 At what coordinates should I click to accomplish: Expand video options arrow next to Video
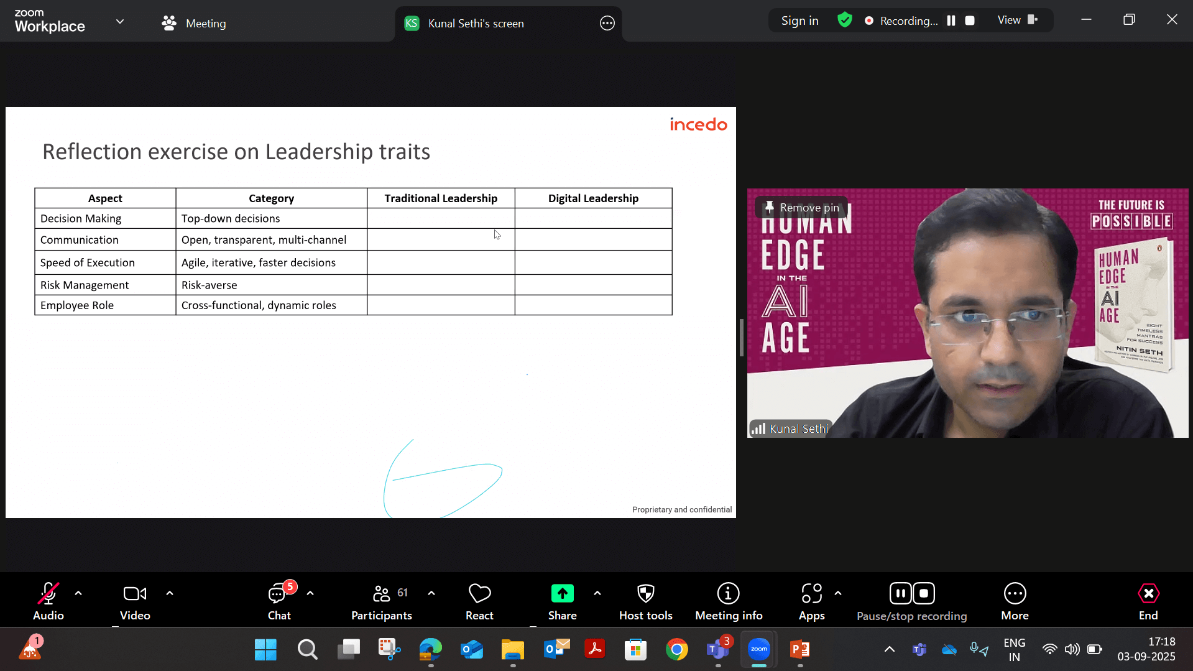tap(170, 593)
